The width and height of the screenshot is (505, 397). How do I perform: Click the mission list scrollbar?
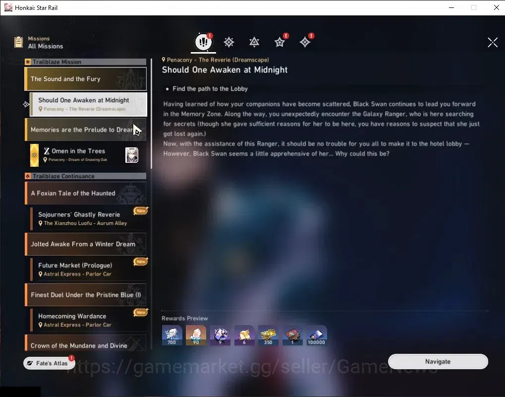coord(151,114)
